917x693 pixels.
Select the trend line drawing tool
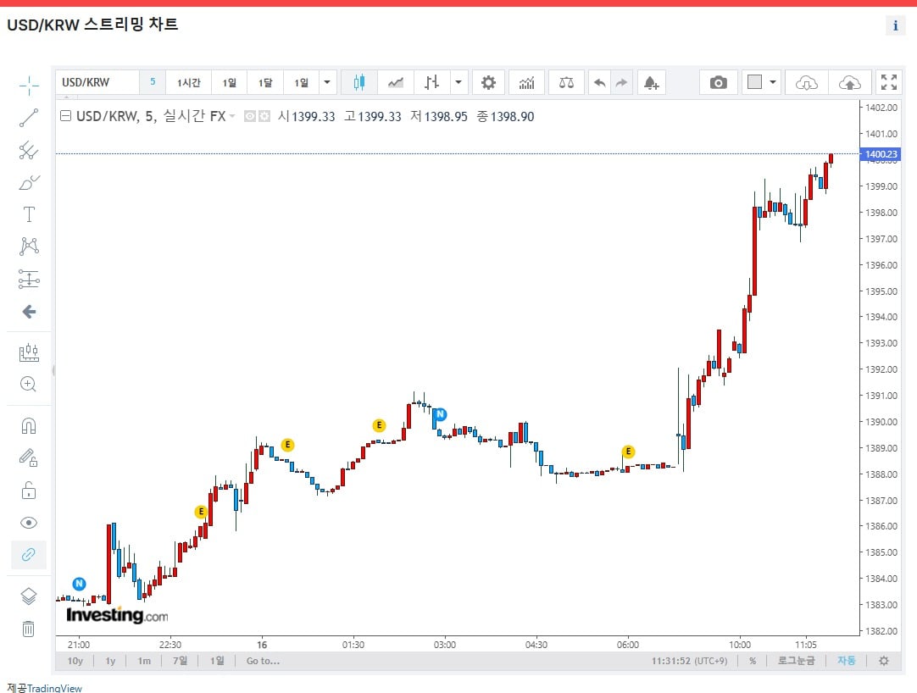click(x=29, y=118)
